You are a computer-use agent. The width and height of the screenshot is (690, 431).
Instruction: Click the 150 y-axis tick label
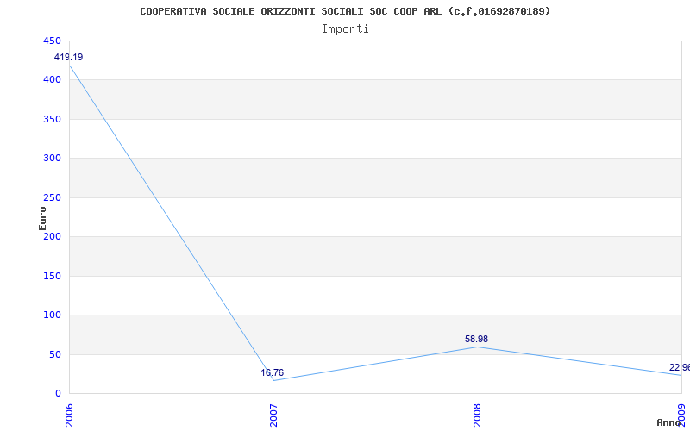52,276
